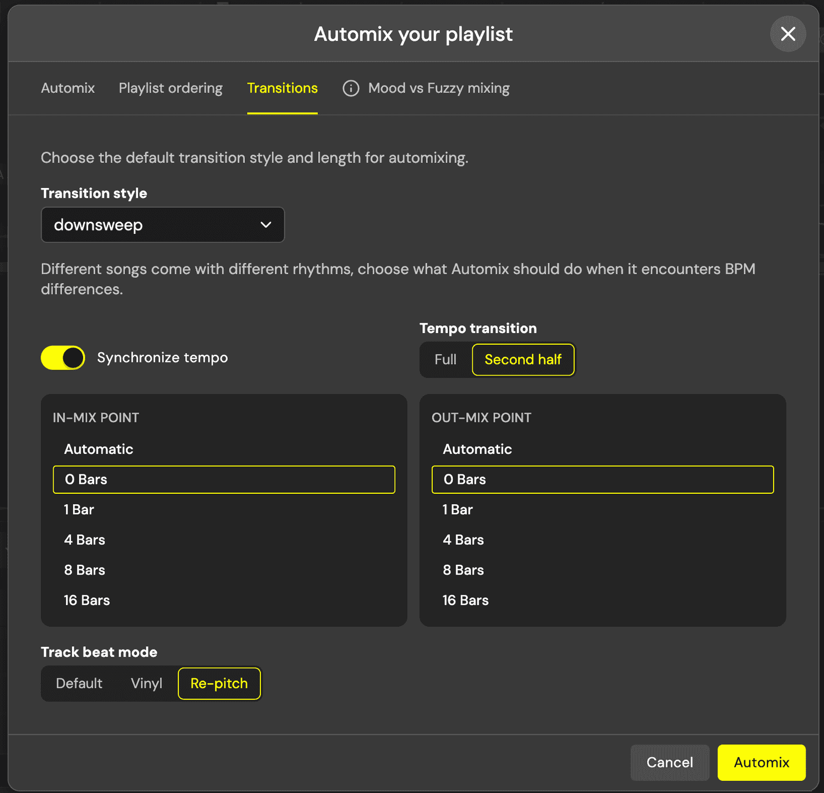Close the Automix dialog with X icon

point(787,34)
